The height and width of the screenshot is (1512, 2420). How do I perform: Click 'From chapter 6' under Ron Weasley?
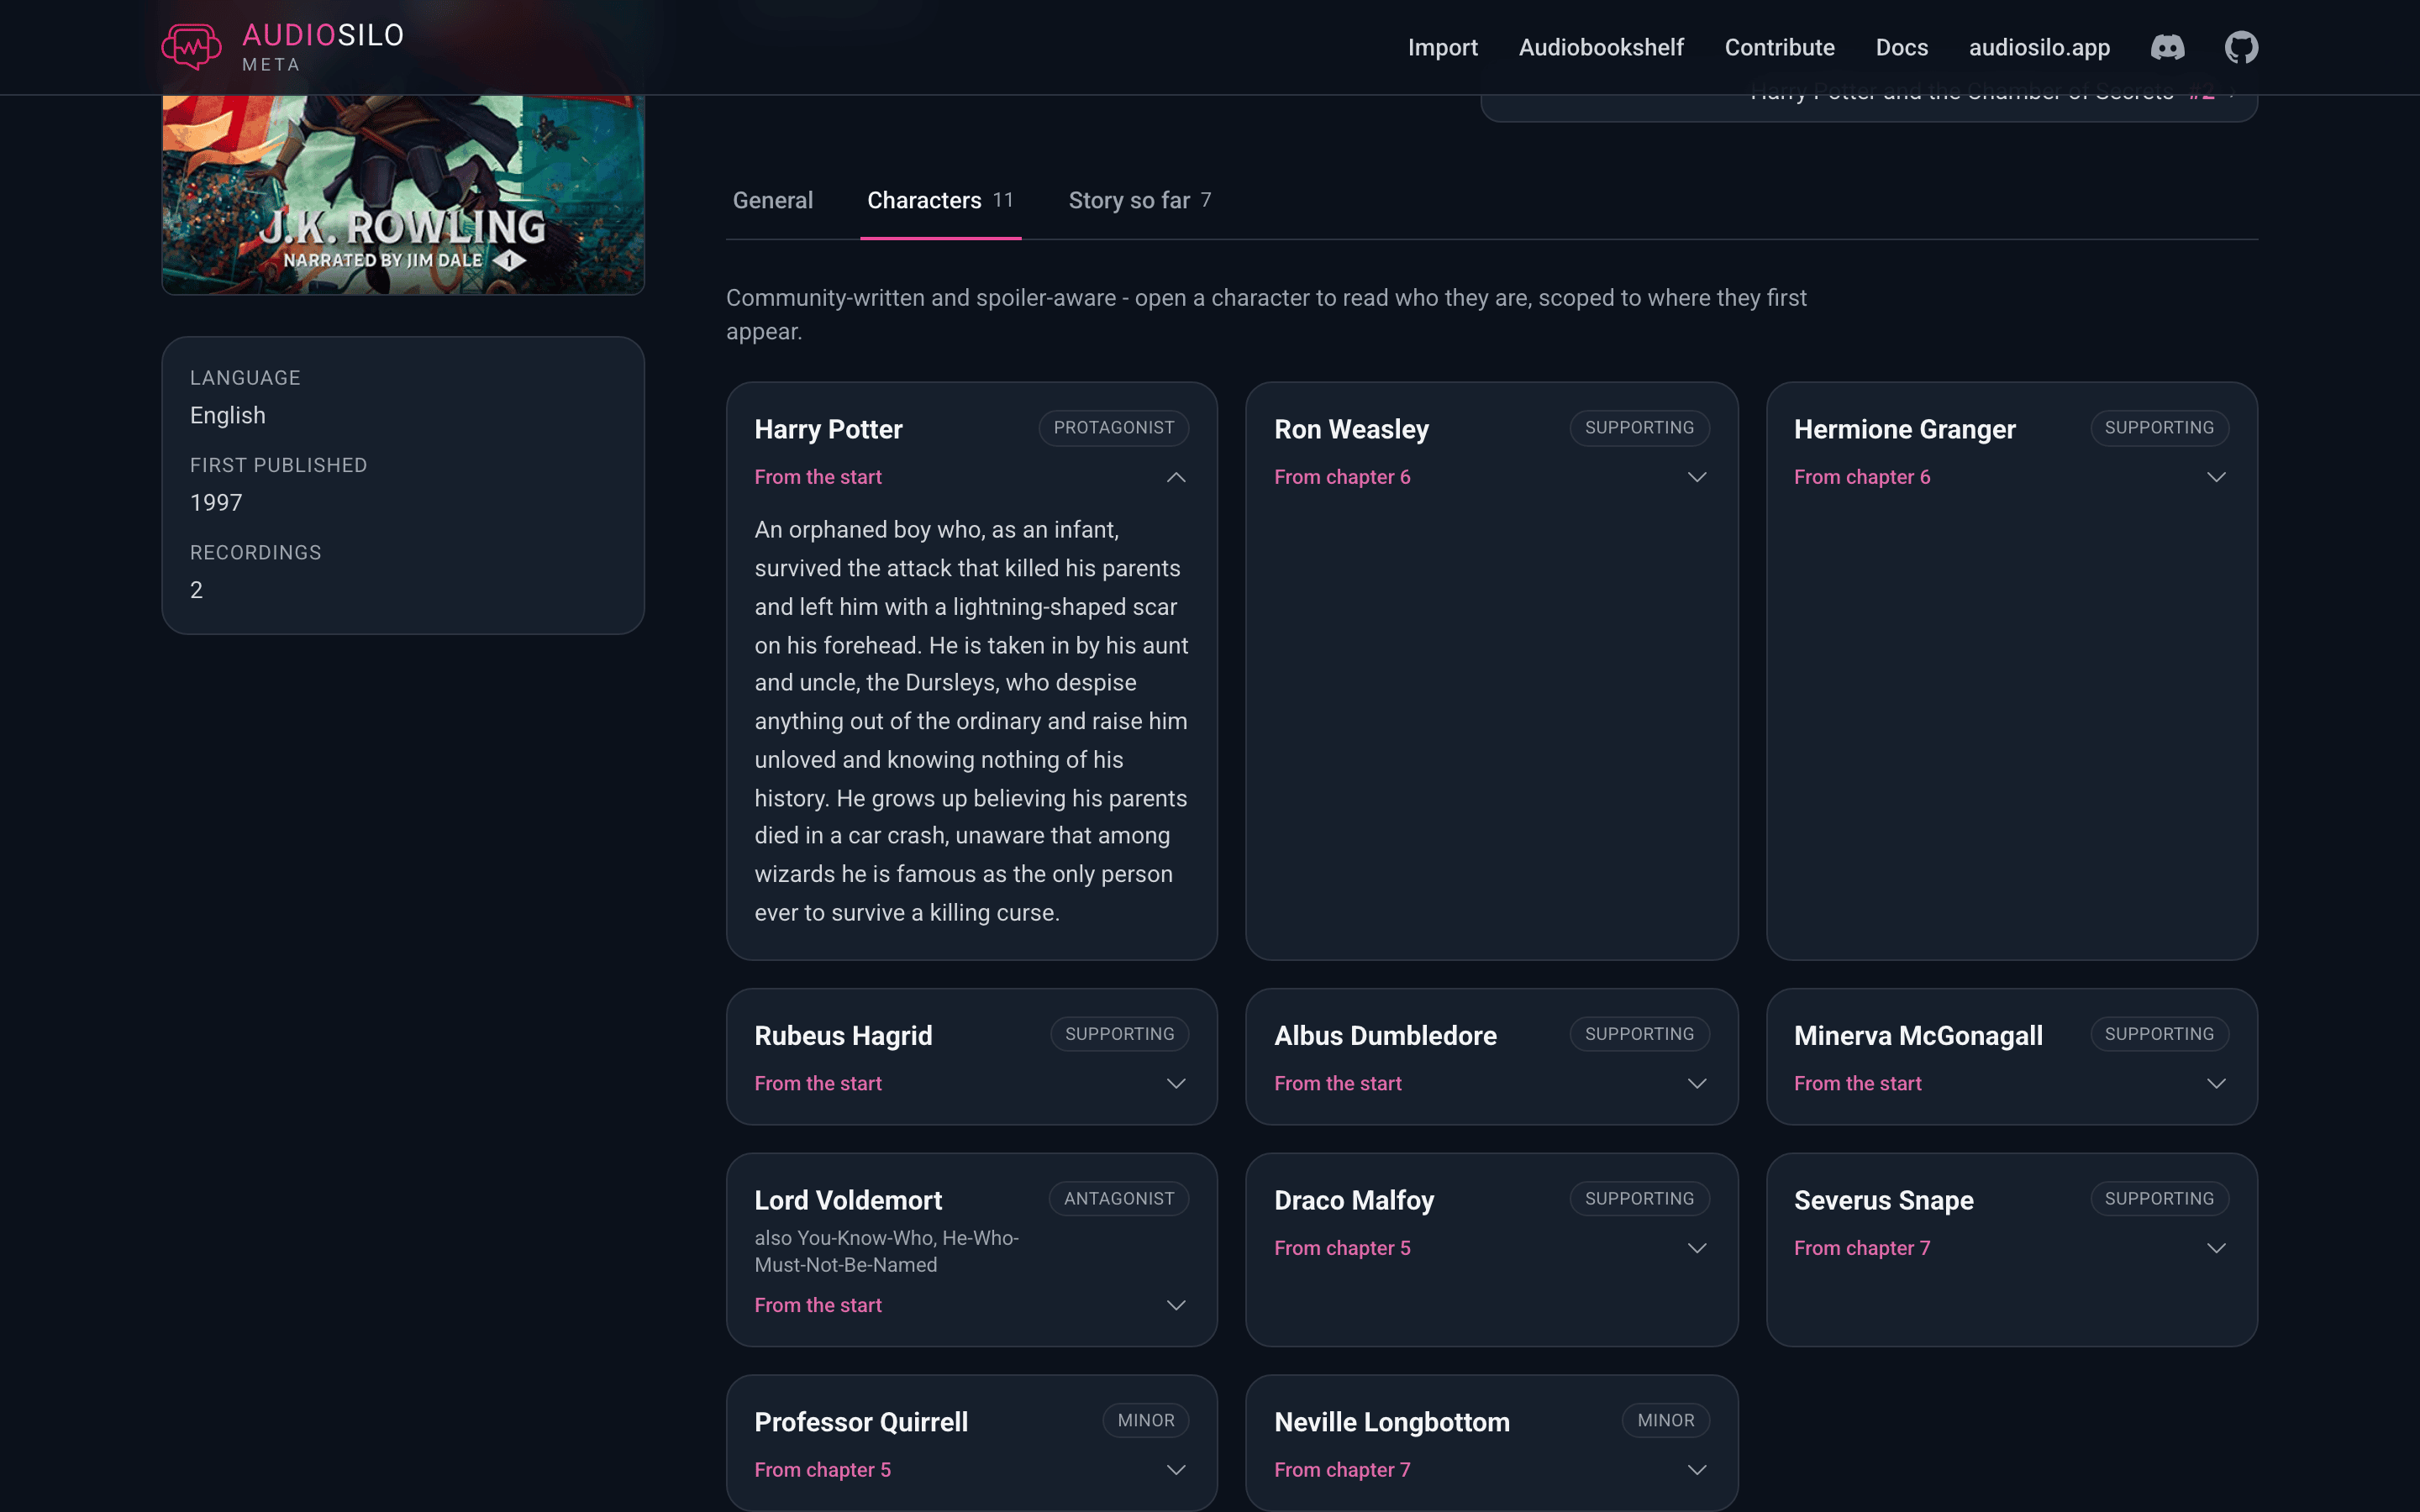[x=1342, y=477]
